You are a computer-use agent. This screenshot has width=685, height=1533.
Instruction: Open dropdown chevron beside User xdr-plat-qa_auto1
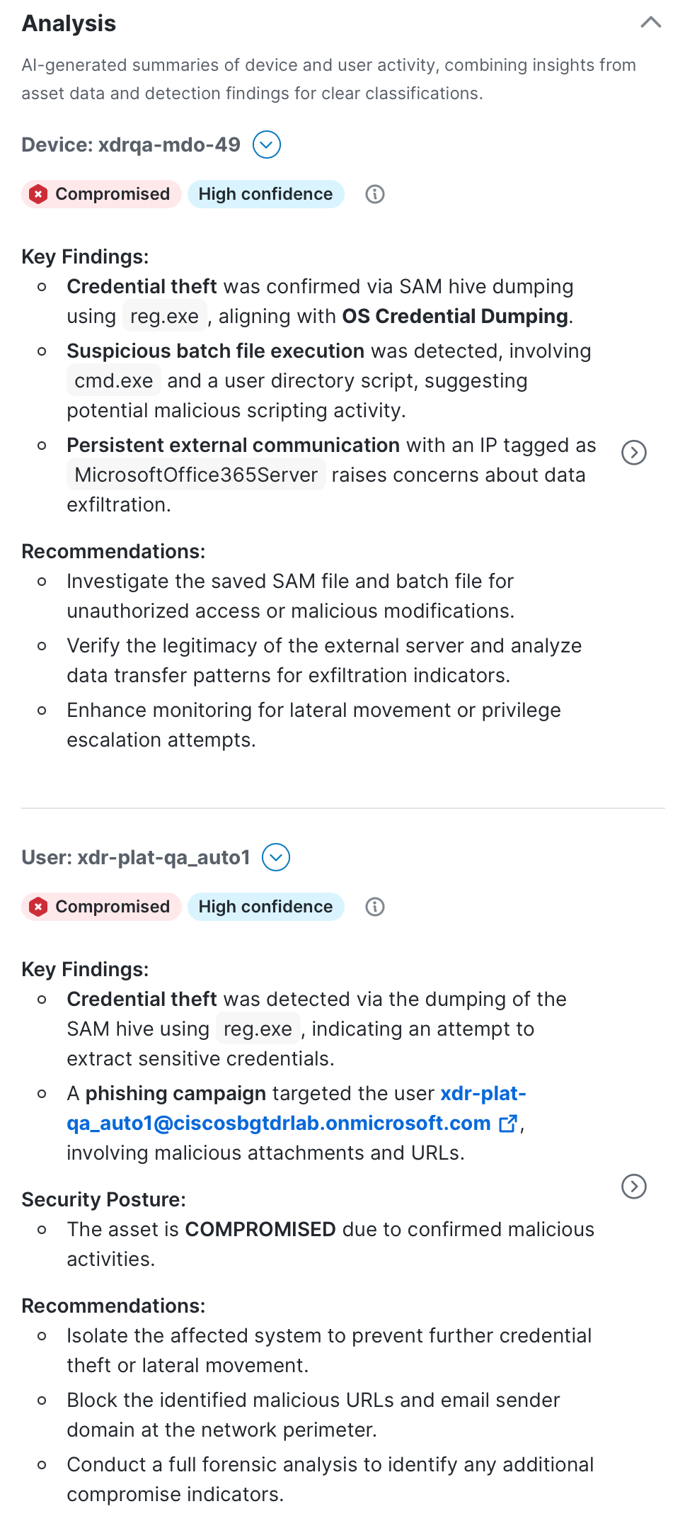[x=276, y=857]
